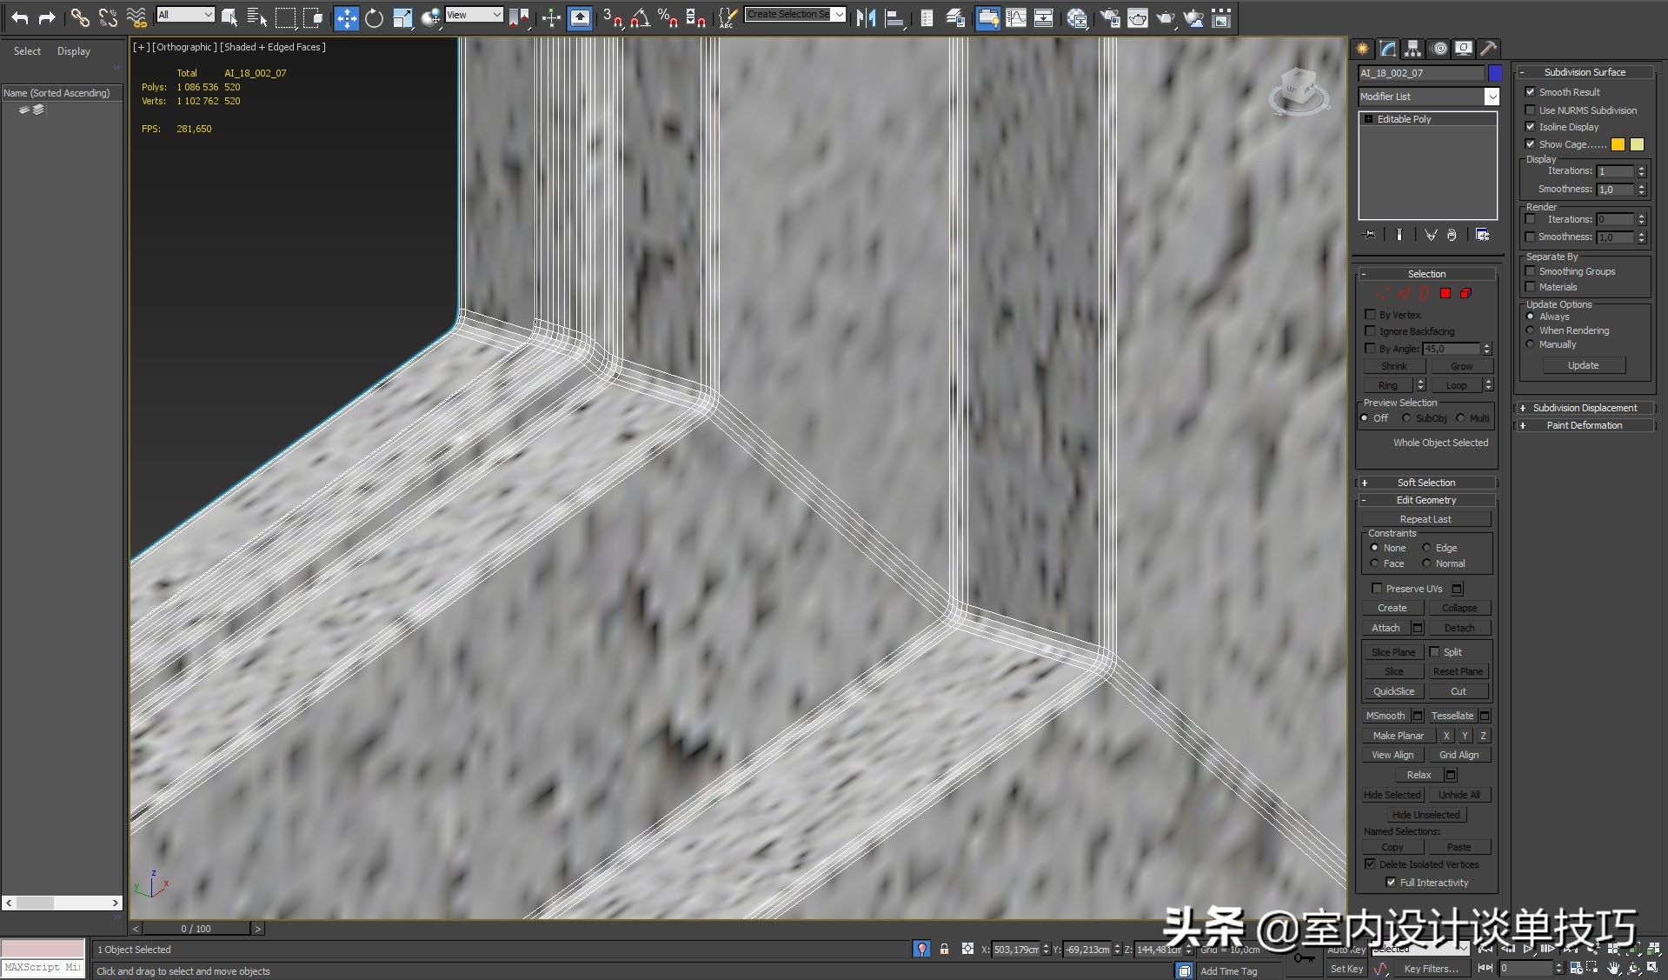Open the View reference coordinate system dropdown
This screenshot has height=980, width=1668.
tap(495, 15)
